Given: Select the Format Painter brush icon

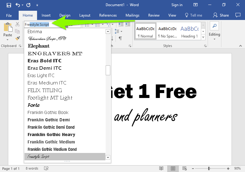Looking at the screenshot, I should [17, 38].
